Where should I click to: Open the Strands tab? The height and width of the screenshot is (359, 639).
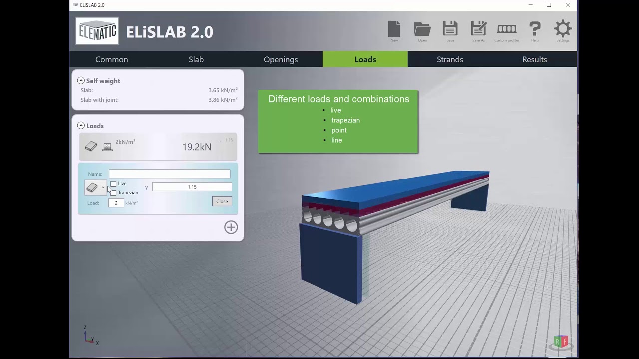click(450, 59)
